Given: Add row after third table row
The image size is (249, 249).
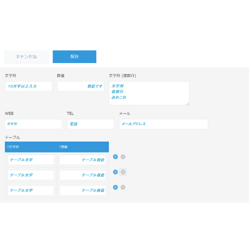Looking at the screenshot, I should [x=115, y=187].
